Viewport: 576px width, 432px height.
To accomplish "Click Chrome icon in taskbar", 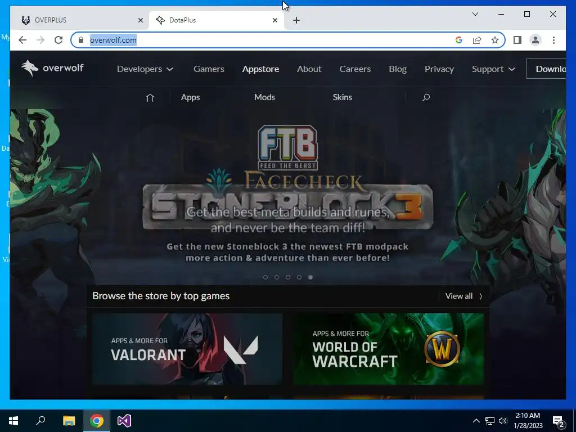I will tap(97, 421).
